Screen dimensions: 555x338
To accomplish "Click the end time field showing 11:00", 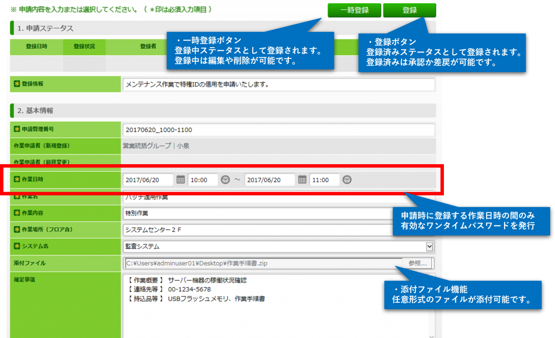I will coord(324,180).
